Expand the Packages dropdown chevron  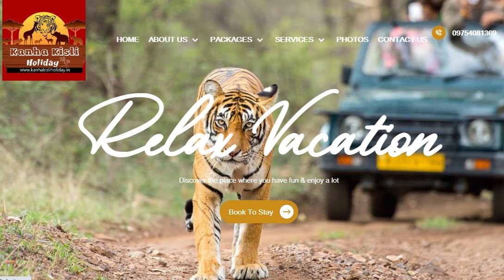pyautogui.click(x=260, y=40)
